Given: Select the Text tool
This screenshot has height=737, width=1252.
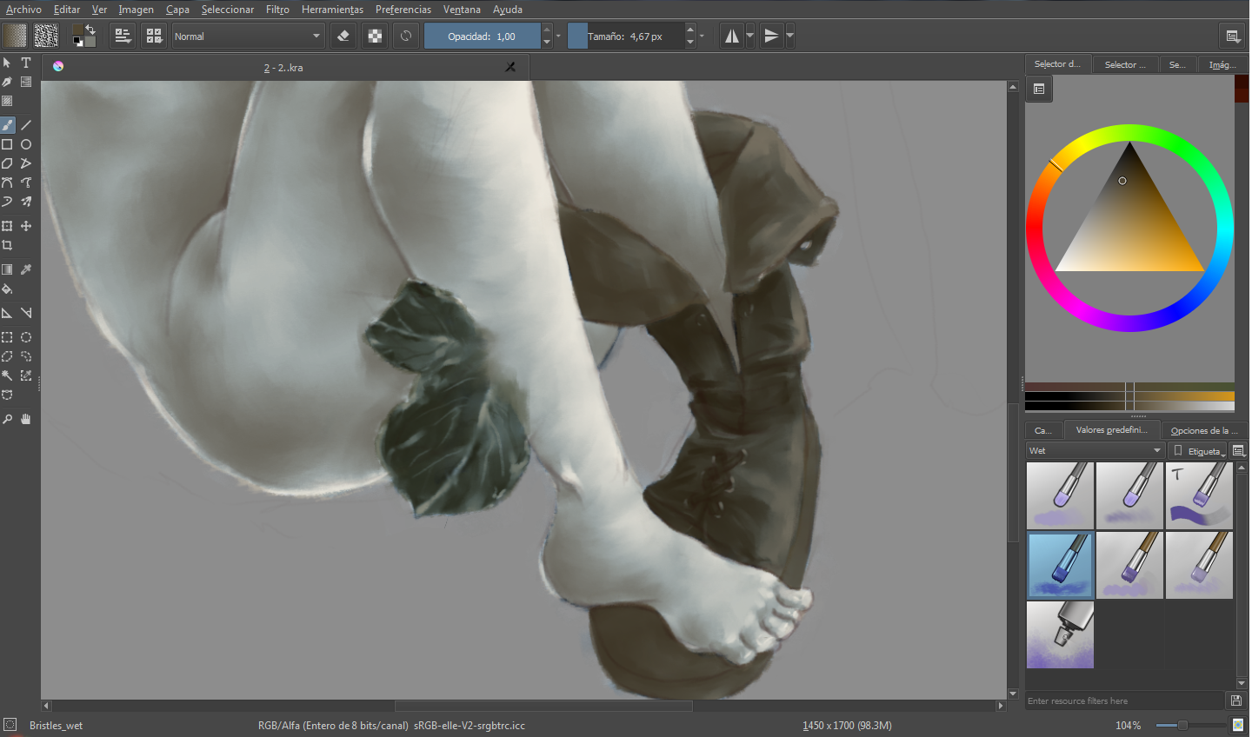Looking at the screenshot, I should (x=26, y=63).
